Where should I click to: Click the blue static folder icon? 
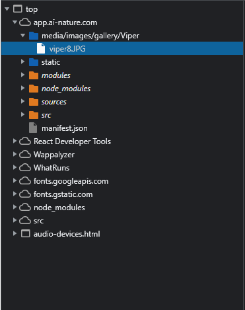[x=34, y=62]
